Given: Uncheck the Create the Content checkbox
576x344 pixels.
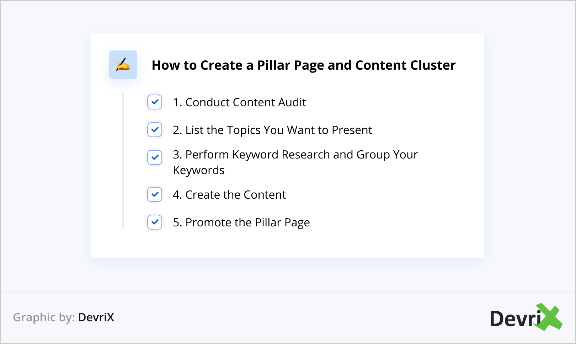Looking at the screenshot, I should 155,194.
